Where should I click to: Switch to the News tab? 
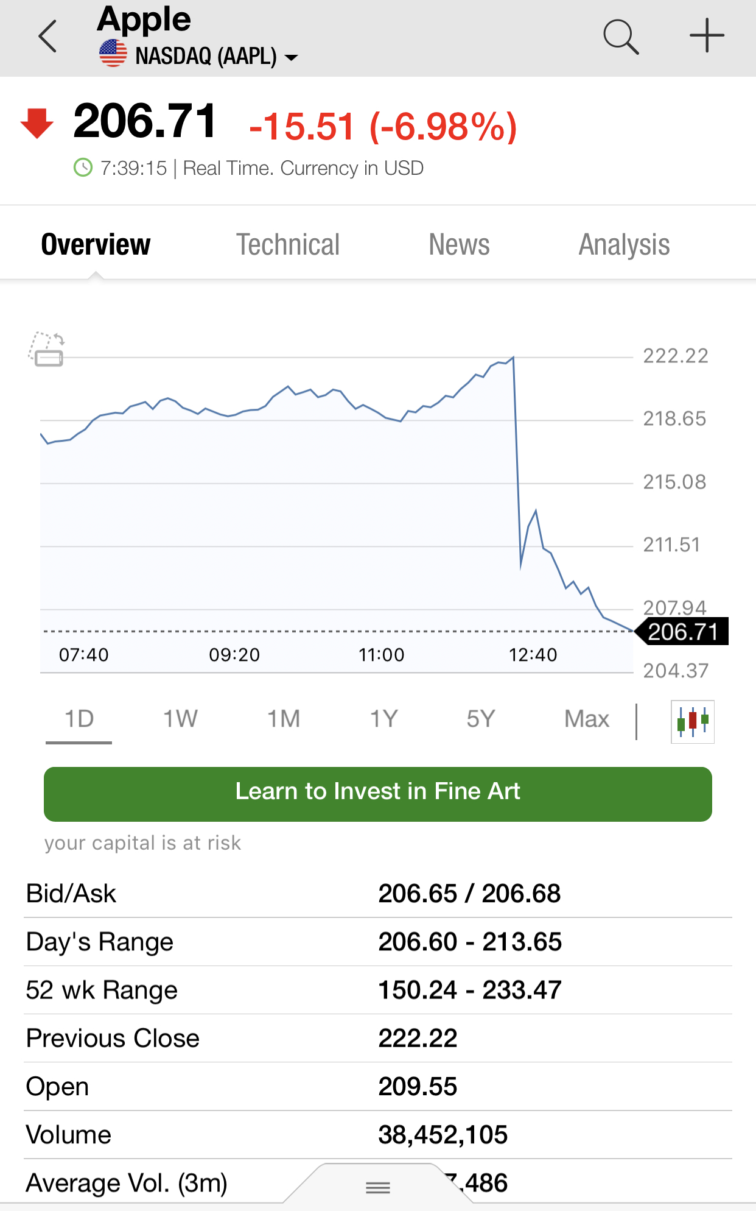coord(459,245)
